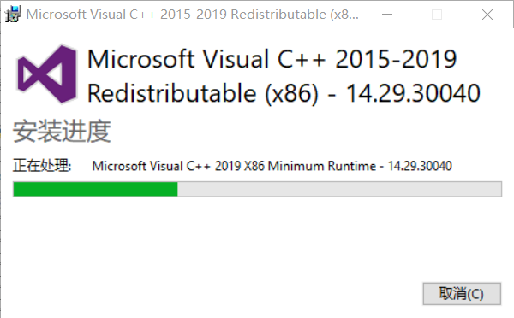Click the 安装进度 heading

[x=62, y=131]
